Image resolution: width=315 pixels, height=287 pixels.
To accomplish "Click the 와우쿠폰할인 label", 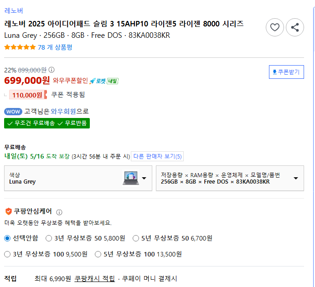I will coord(70,81).
